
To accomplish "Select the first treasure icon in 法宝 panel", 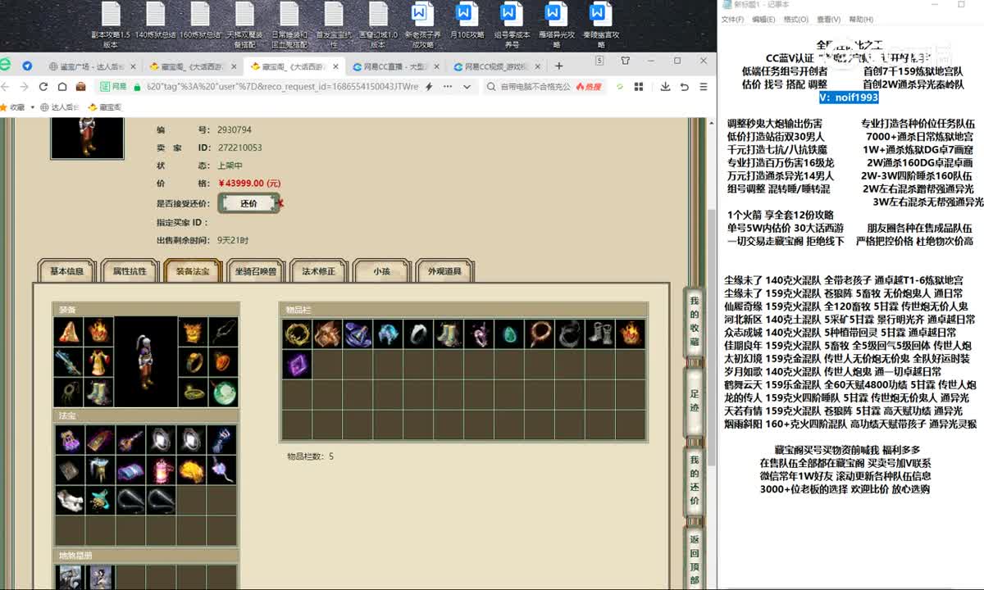I will [x=70, y=440].
